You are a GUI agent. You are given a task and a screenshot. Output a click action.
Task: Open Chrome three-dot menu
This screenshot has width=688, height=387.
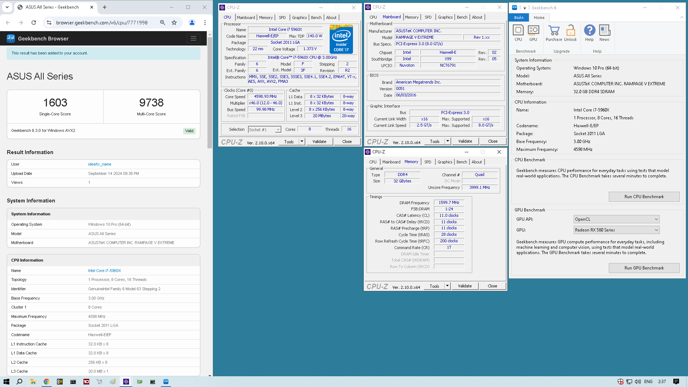[x=205, y=23]
